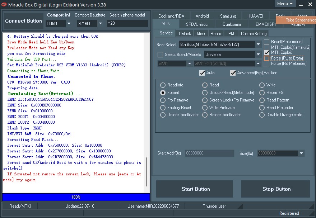The width and height of the screenshot is (316, 218).
Task: Click the Username:MIR202206034677 status entry
Action: [153, 206]
